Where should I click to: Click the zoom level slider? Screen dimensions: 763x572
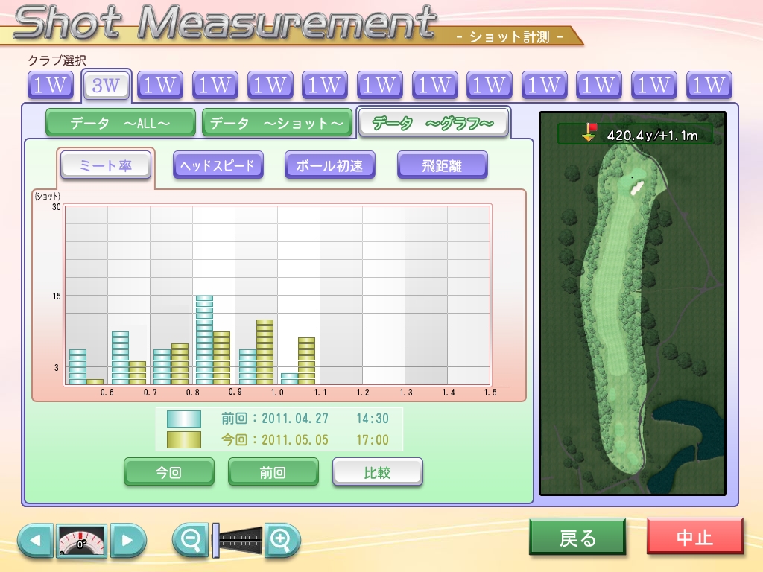pos(238,540)
